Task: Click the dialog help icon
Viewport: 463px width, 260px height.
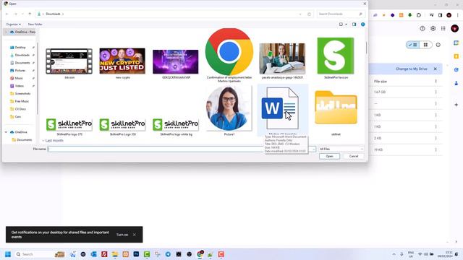Action: [x=363, y=24]
